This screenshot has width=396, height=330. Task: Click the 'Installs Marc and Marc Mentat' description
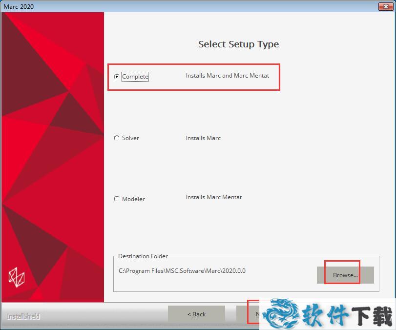(227, 76)
